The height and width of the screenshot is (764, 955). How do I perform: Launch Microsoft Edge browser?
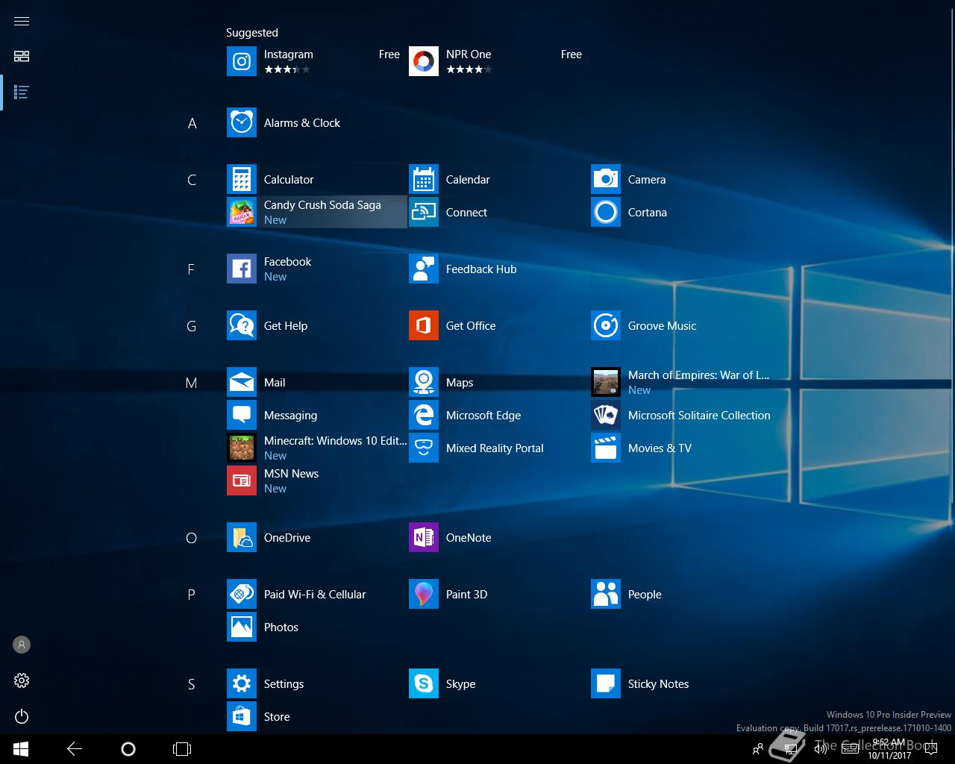(x=498, y=415)
